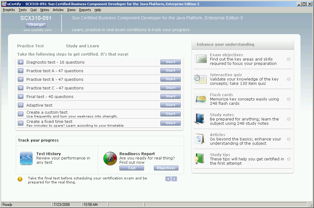
Task: Switch to the Study and Learn tab
Action: click(x=83, y=46)
